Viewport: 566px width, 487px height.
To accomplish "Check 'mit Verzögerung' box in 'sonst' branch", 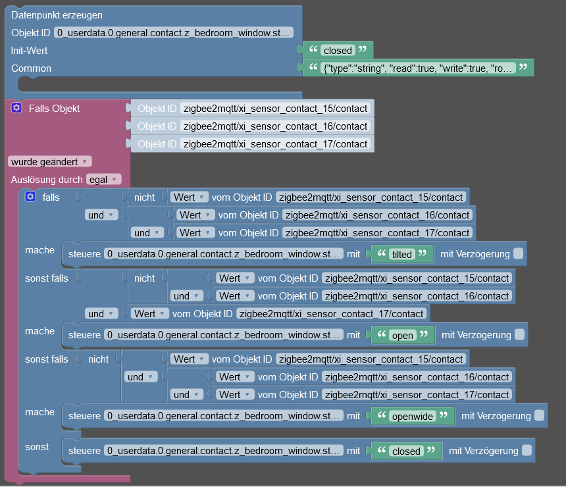I will [x=527, y=451].
